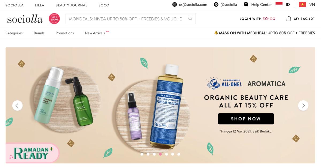This screenshot has width=321, height=167.
Task: Open the shopping bag icon
Action: click(289, 19)
